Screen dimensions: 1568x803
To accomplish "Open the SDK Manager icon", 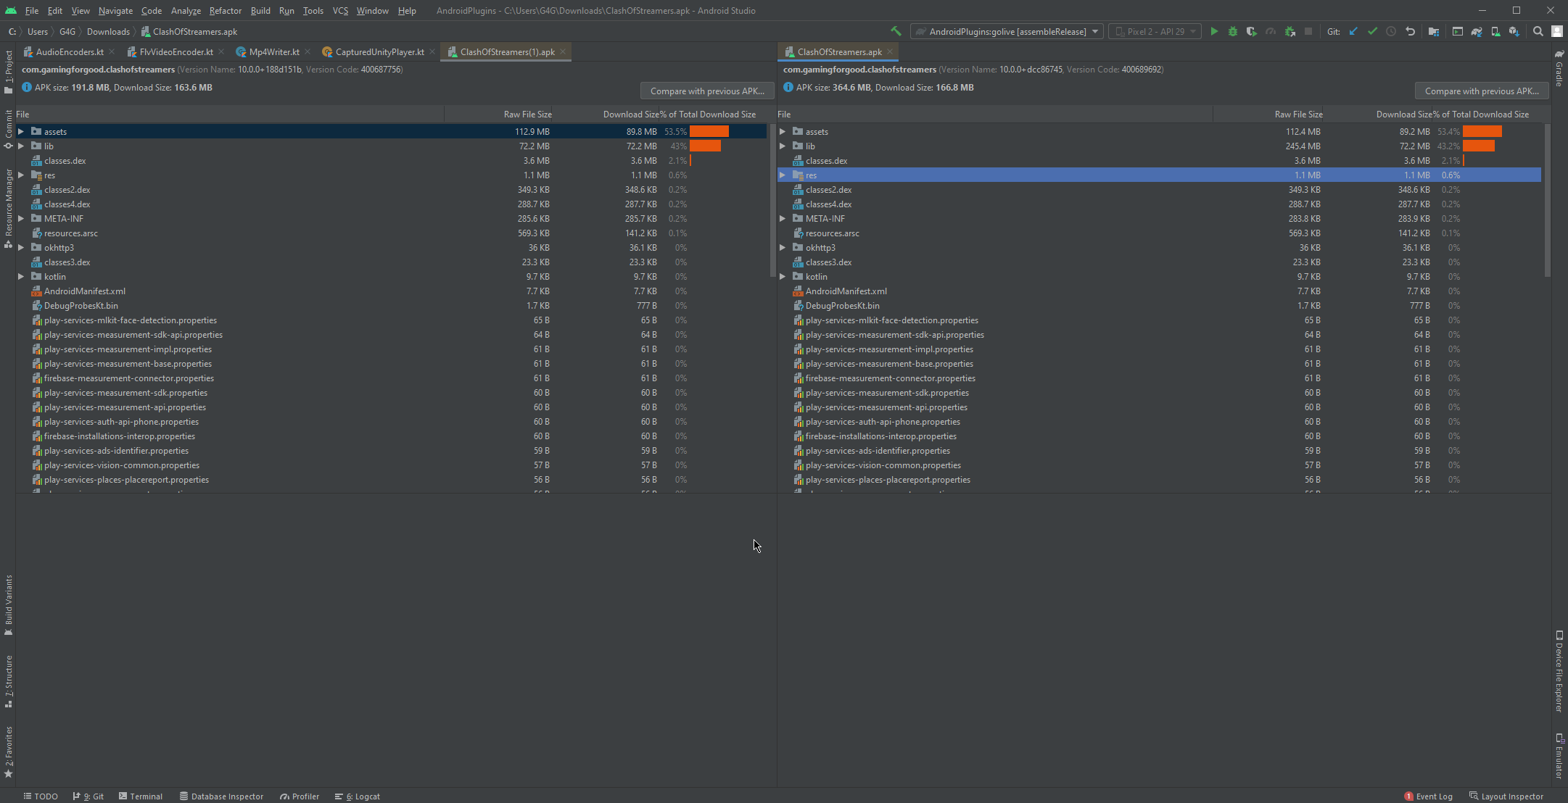I will (x=1515, y=31).
